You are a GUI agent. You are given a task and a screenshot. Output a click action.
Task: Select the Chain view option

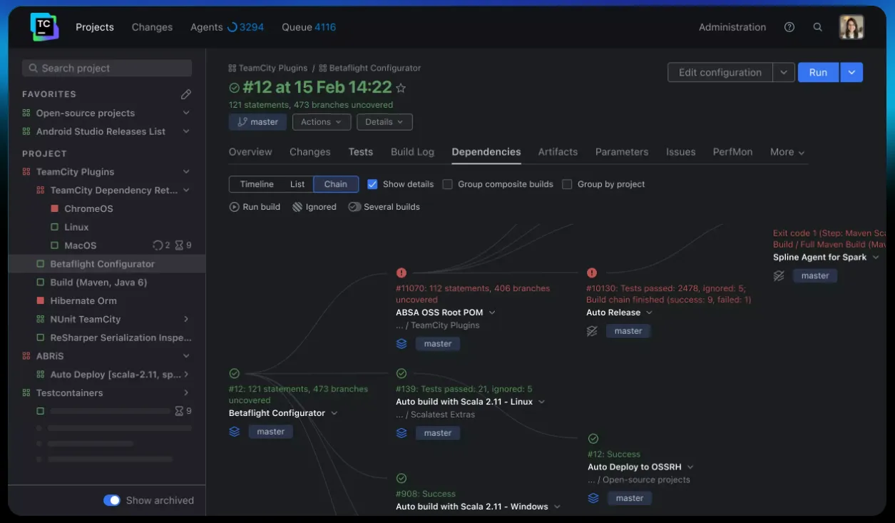[335, 184]
